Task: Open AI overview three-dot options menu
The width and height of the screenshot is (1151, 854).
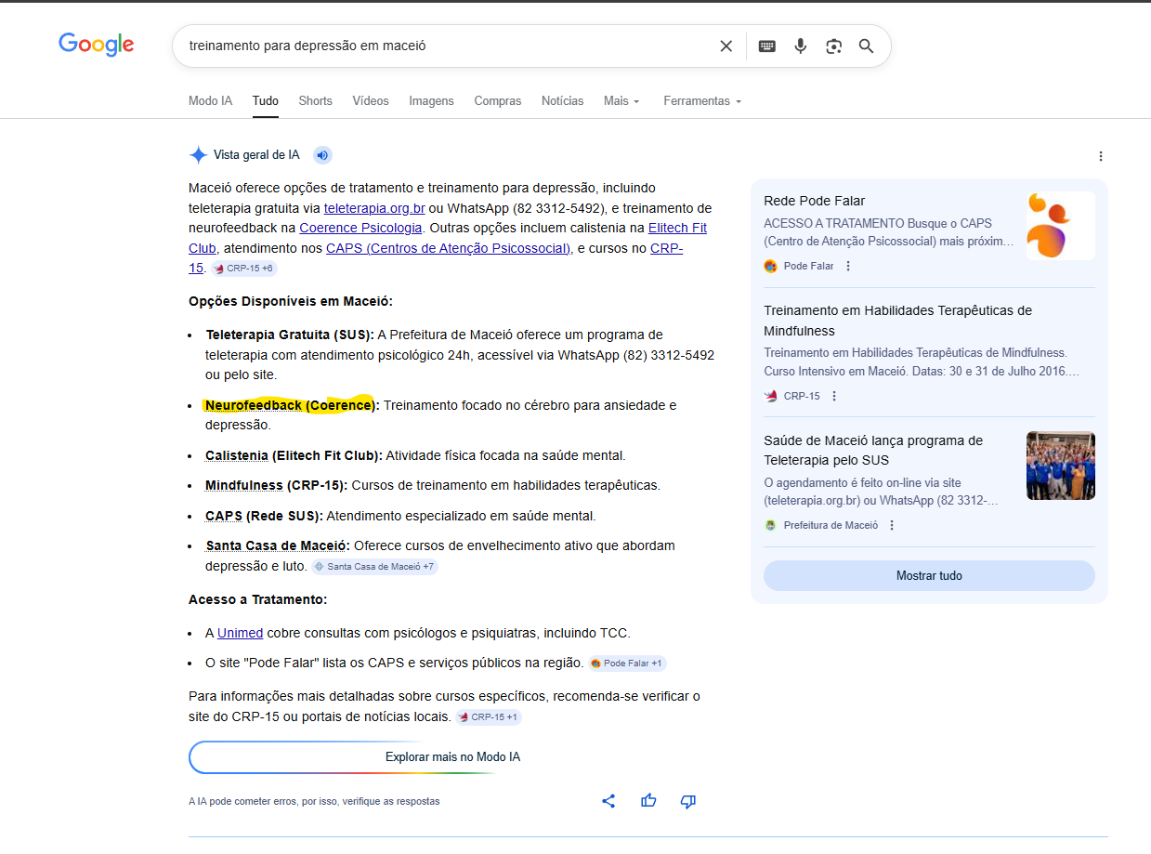Action: click(1101, 156)
